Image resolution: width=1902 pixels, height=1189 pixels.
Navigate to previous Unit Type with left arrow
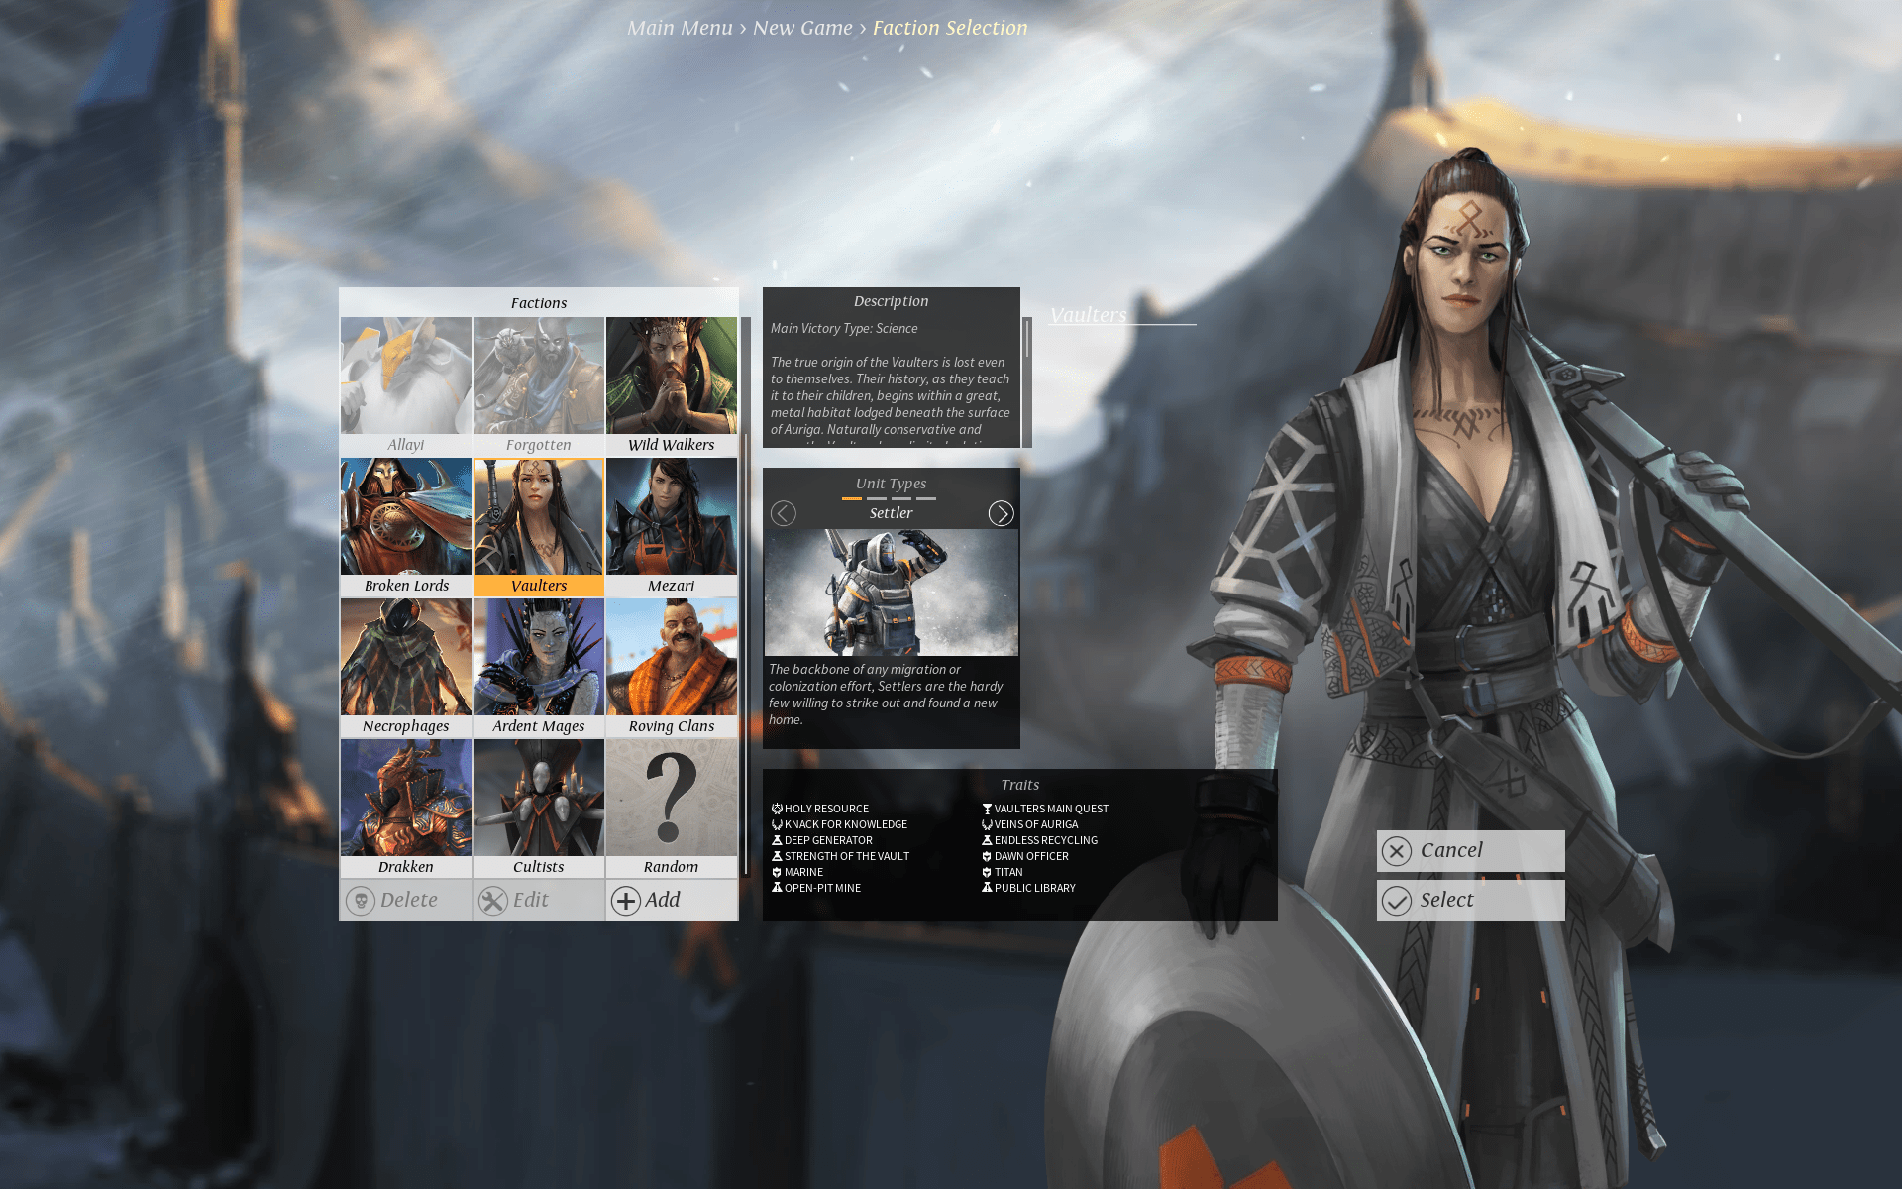click(784, 512)
